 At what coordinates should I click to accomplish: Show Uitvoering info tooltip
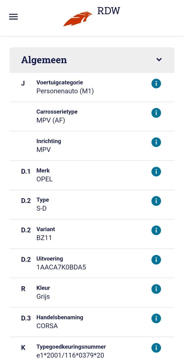[x=156, y=260]
